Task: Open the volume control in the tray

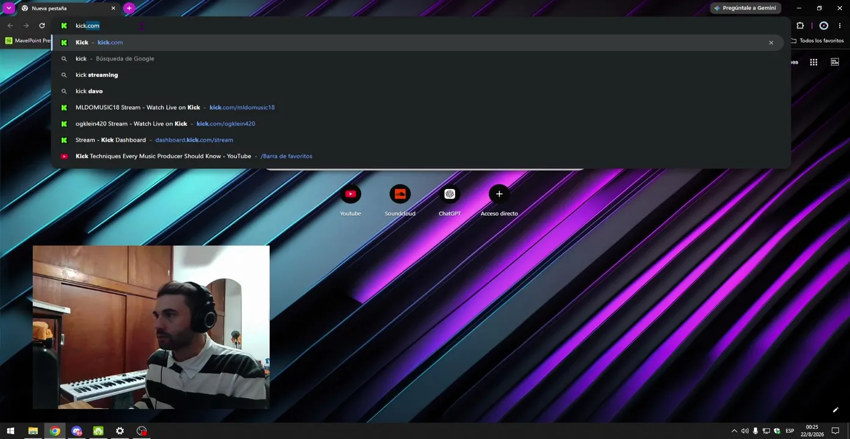Action: (744, 431)
